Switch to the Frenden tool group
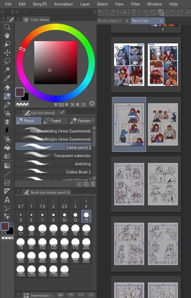This screenshot has width=191, height=298. [x=82, y=121]
